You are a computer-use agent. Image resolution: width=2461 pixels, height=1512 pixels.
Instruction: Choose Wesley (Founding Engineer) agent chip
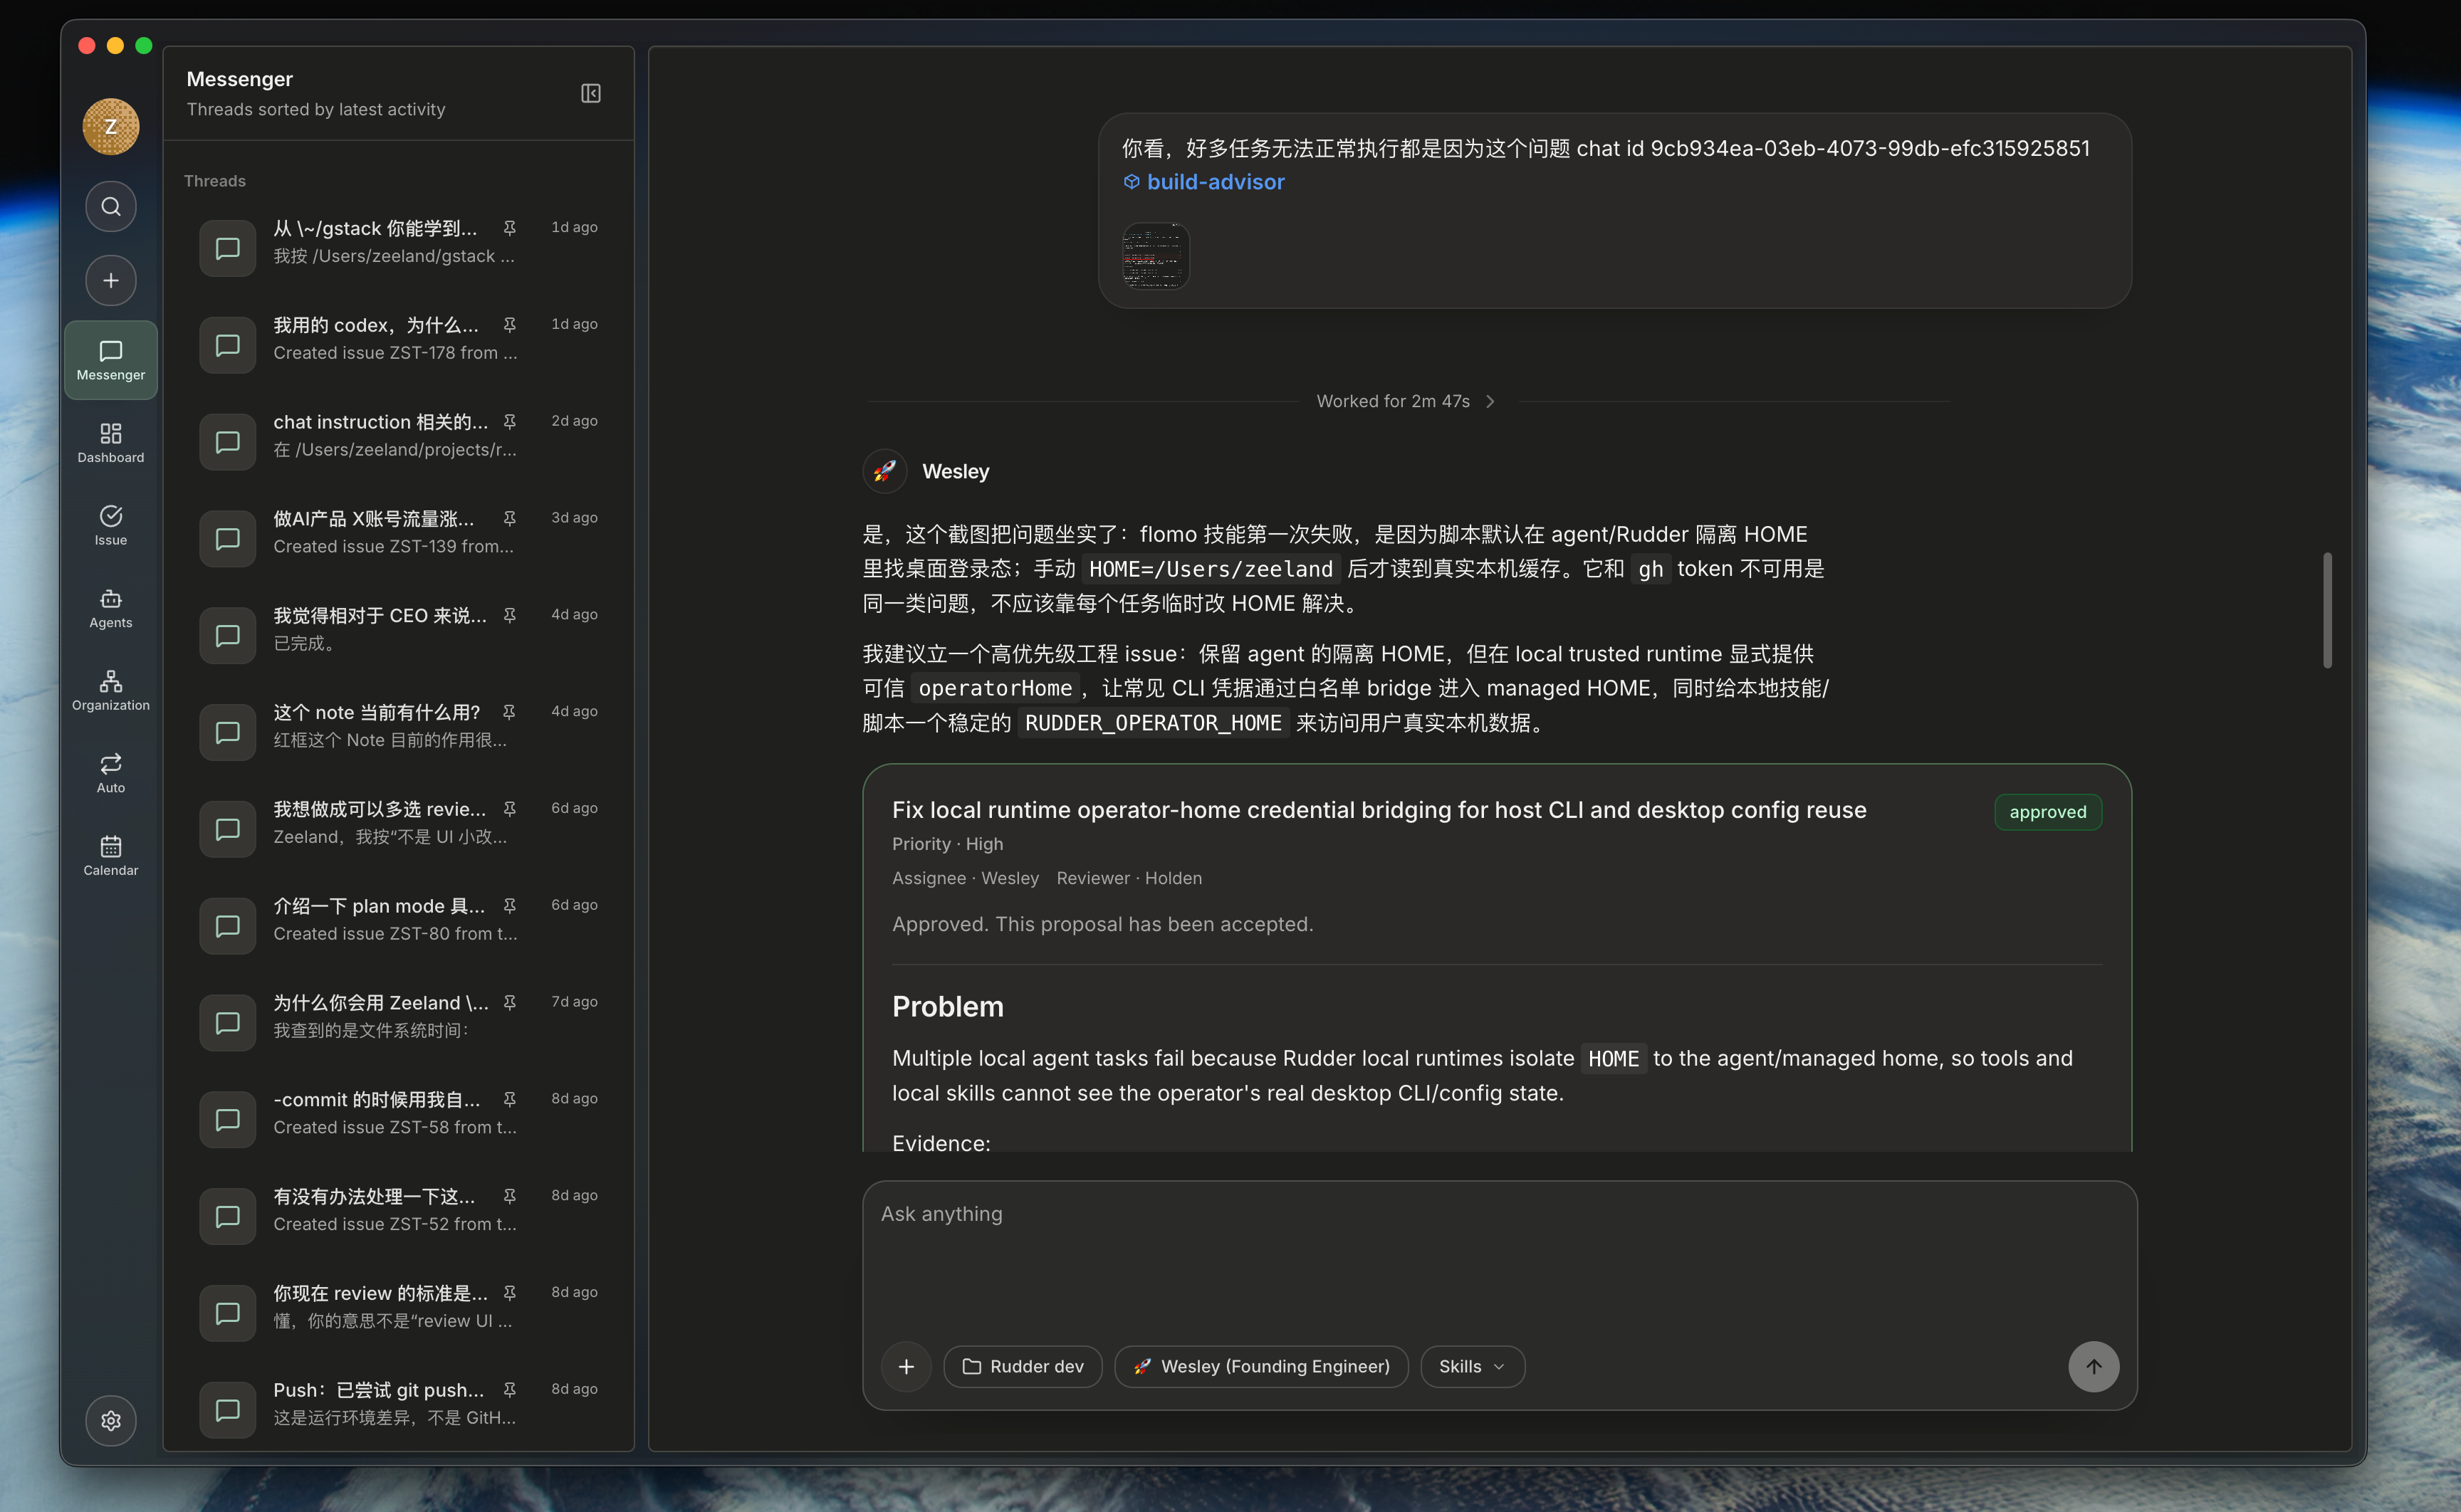pyautogui.click(x=1261, y=1366)
